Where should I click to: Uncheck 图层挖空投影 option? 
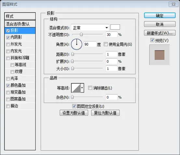tap(74, 106)
